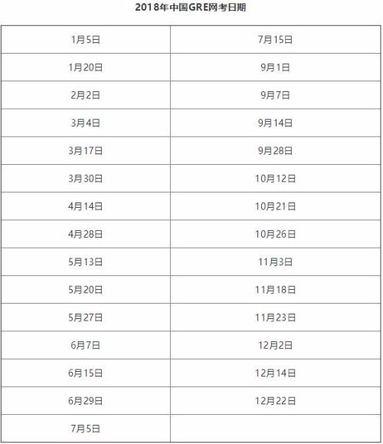The width and height of the screenshot is (383, 444).
Task: Select the 1月5日 date cell
Action: [86, 40]
